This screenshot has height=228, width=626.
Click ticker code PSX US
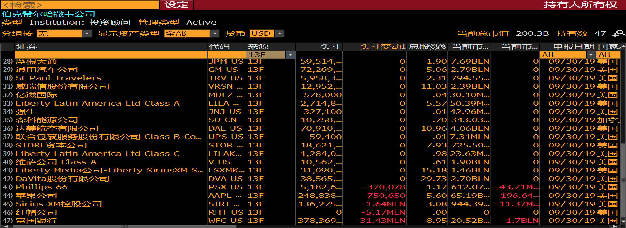(226, 187)
